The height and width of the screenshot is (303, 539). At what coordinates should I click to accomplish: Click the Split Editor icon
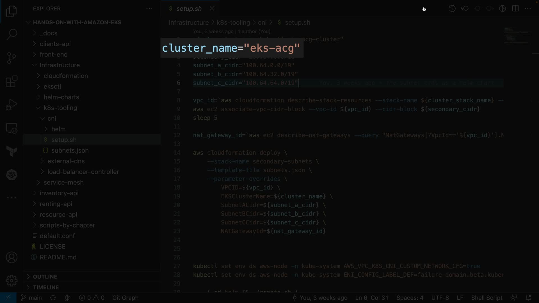[x=515, y=8]
